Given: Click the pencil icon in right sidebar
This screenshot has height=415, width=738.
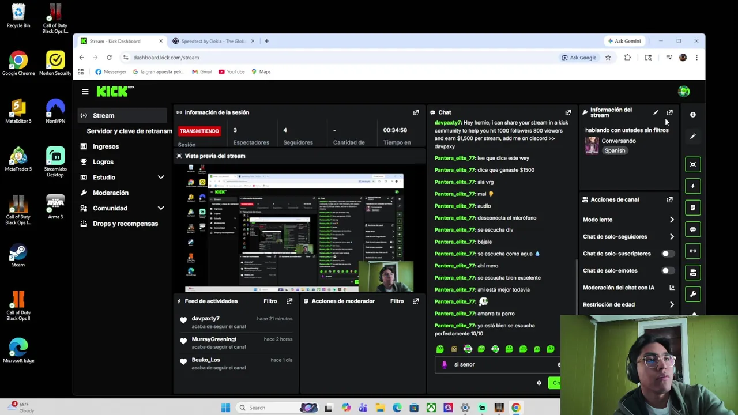Looking at the screenshot, I should pos(693,137).
